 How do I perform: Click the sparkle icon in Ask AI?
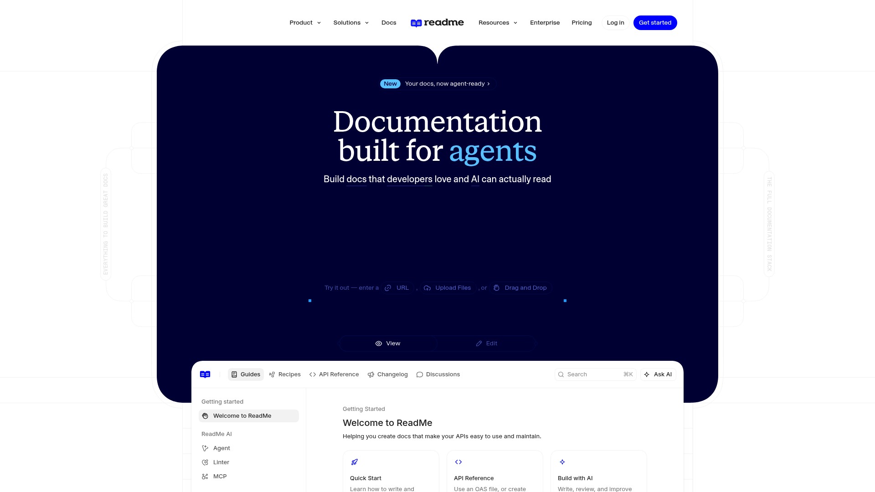[x=647, y=374]
